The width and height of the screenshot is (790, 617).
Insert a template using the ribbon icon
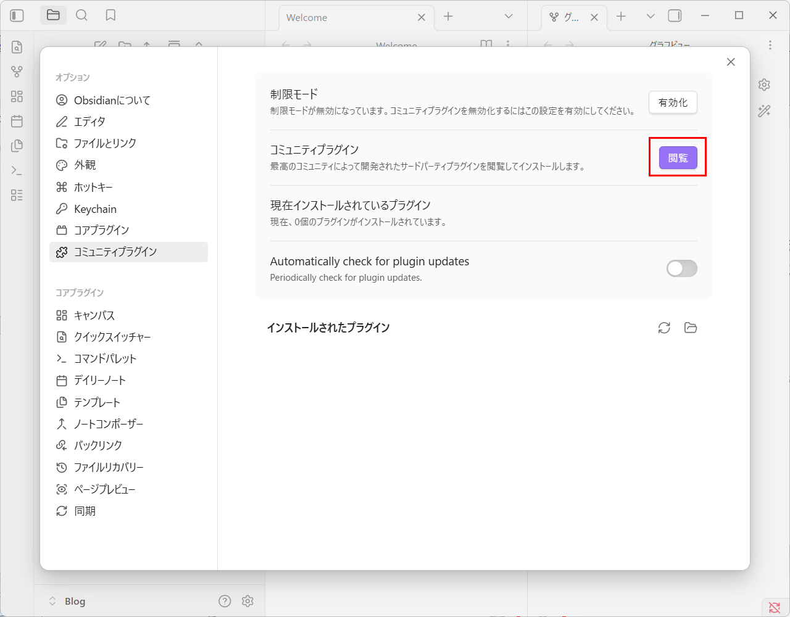pos(17,146)
